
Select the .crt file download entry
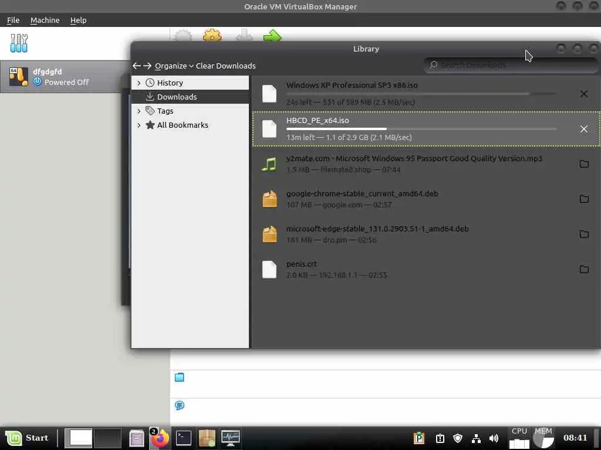426,270
